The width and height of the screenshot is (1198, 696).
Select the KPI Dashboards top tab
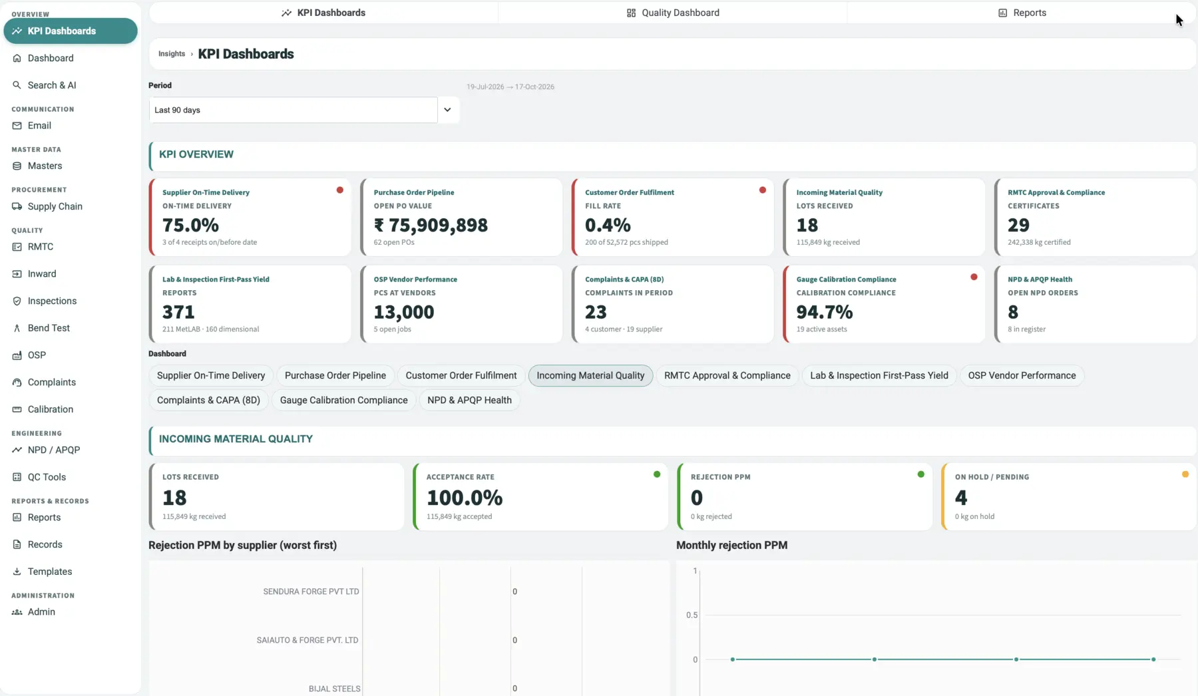point(323,13)
